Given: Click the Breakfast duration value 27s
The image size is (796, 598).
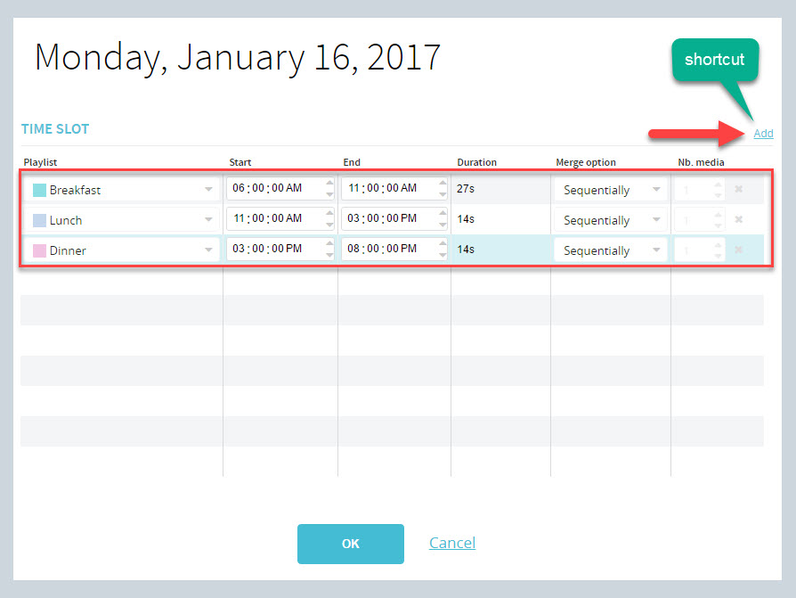Looking at the screenshot, I should [x=466, y=189].
